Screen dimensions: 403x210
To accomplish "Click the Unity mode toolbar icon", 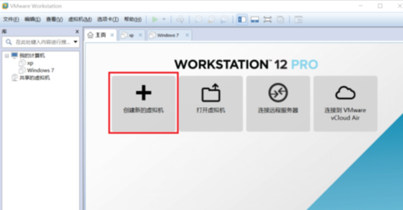I will (280, 20).
